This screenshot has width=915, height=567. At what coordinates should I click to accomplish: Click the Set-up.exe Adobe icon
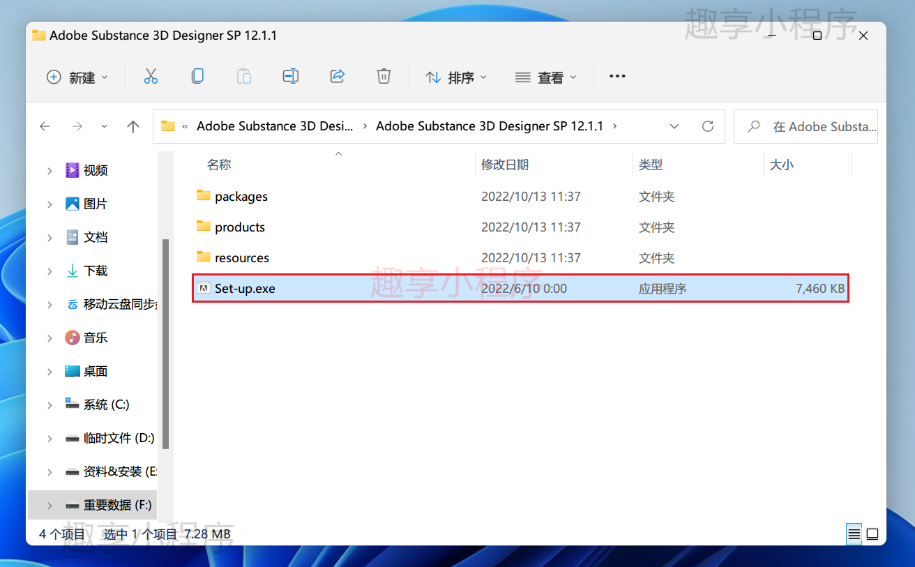point(203,287)
